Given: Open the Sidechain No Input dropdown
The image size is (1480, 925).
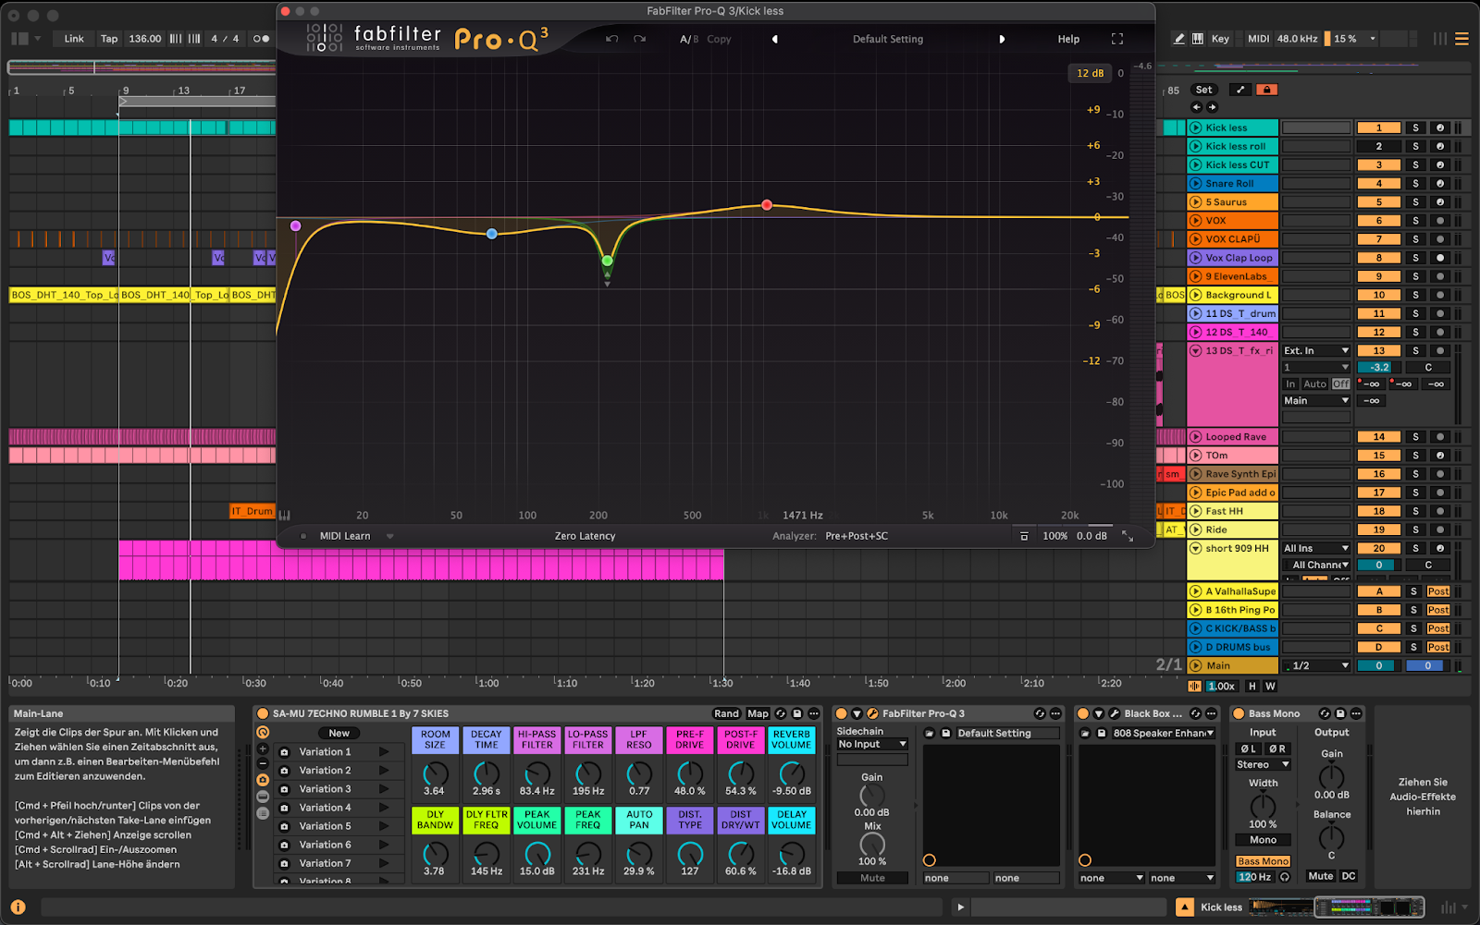Looking at the screenshot, I should point(872,744).
